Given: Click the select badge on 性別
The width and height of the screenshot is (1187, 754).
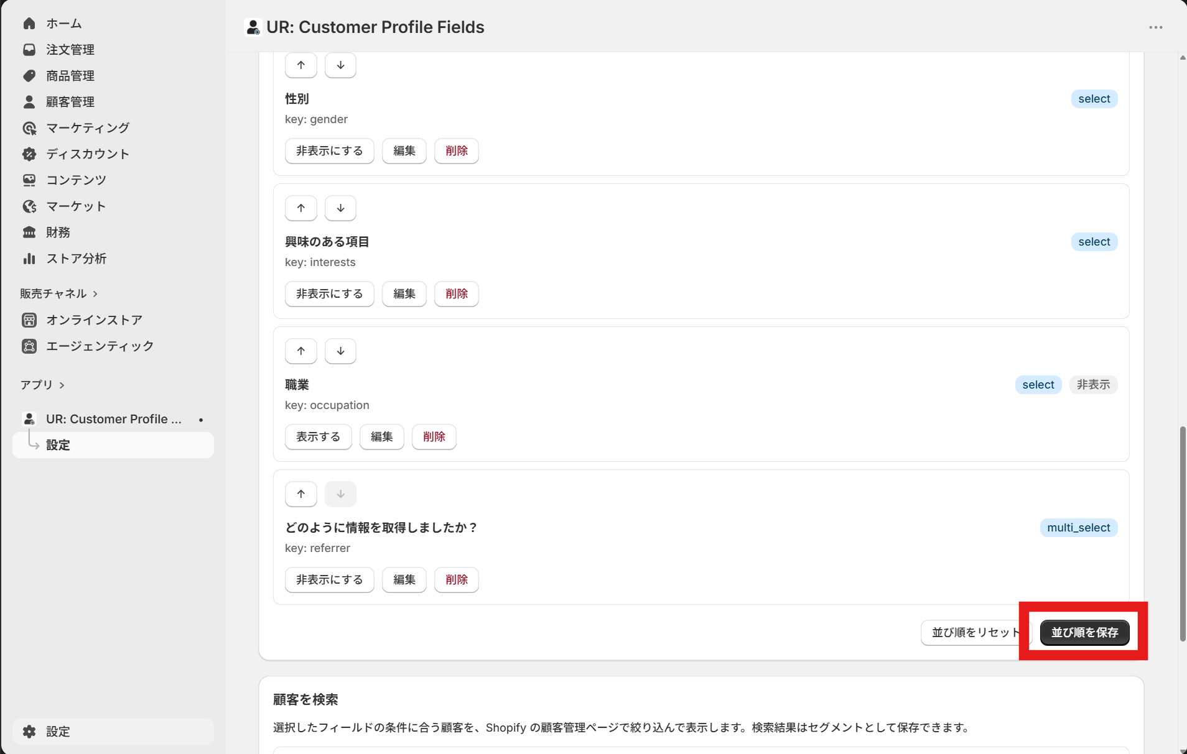Looking at the screenshot, I should click(1094, 99).
